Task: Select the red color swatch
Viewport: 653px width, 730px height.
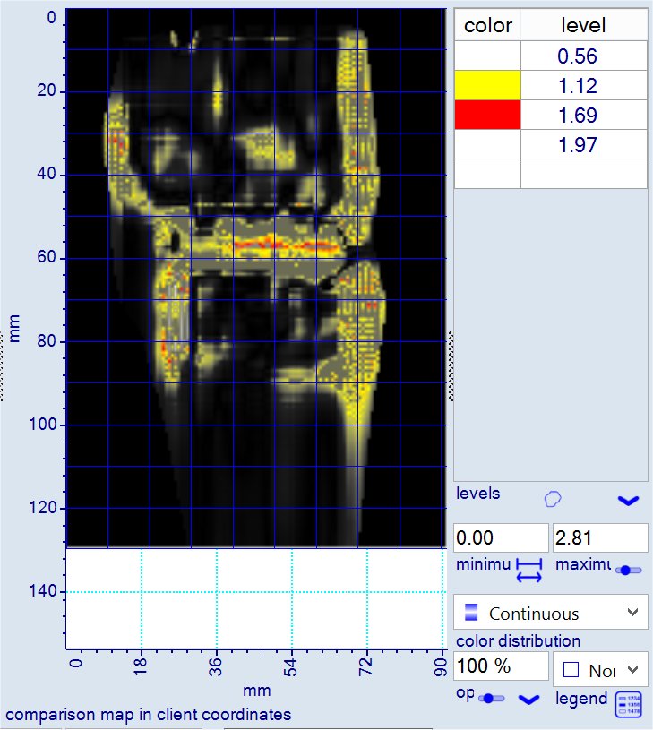Action: [487, 116]
